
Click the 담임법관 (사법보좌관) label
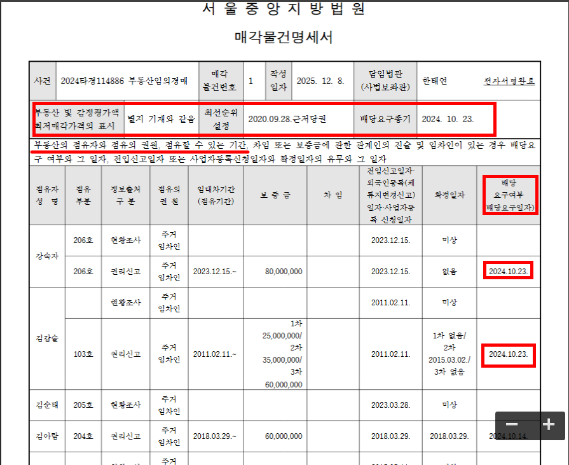385,81
